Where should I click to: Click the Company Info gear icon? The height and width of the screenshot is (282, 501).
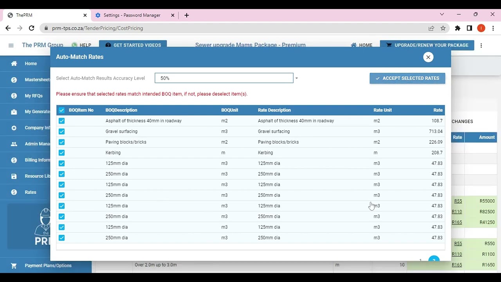(x=14, y=128)
